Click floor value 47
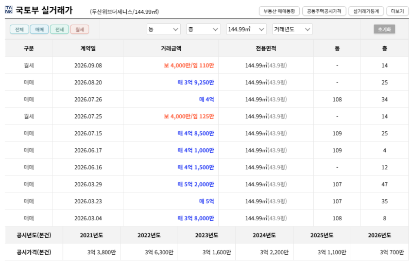This screenshot has width=412, height=265. click(384, 184)
